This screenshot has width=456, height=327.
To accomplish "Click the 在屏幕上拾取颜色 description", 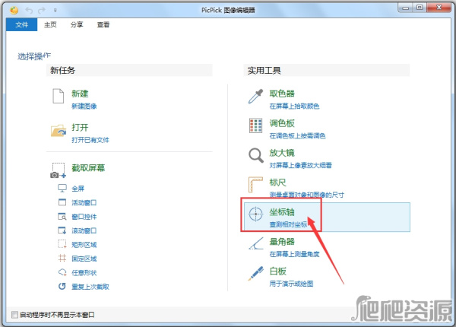I will coord(294,106).
